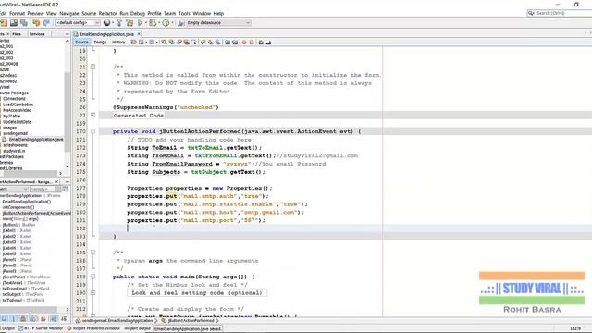Open the Window menu
The image size is (592, 333).
(x=202, y=13)
